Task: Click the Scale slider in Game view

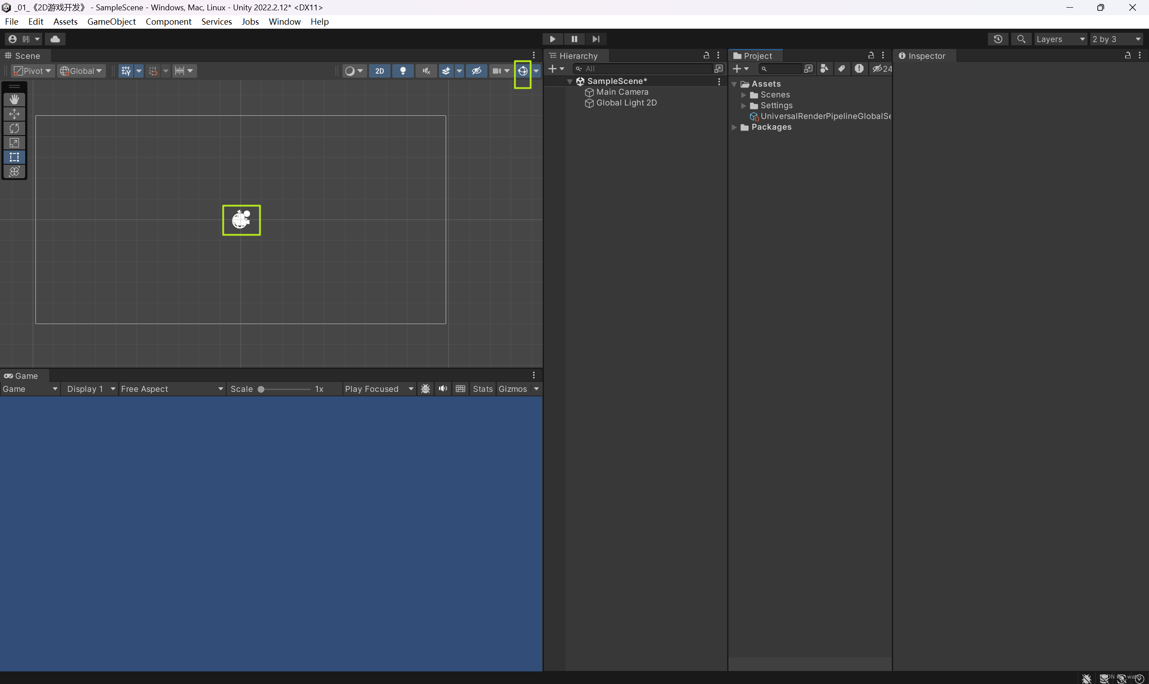Action: [x=260, y=389]
